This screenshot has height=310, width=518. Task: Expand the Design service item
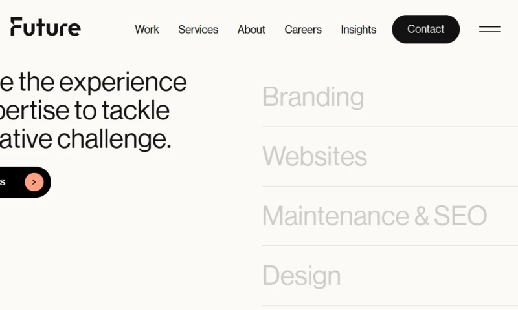pyautogui.click(x=302, y=276)
